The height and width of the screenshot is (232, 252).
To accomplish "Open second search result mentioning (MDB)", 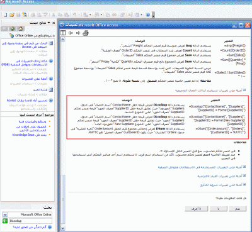I will point(25,63).
